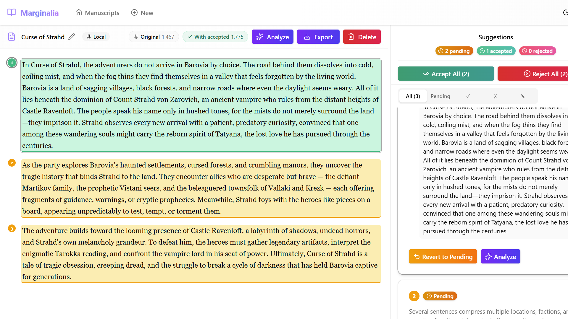Screen dimensions: 568x319
Task: Filter by accepted checkmark tab
Action: point(468,96)
